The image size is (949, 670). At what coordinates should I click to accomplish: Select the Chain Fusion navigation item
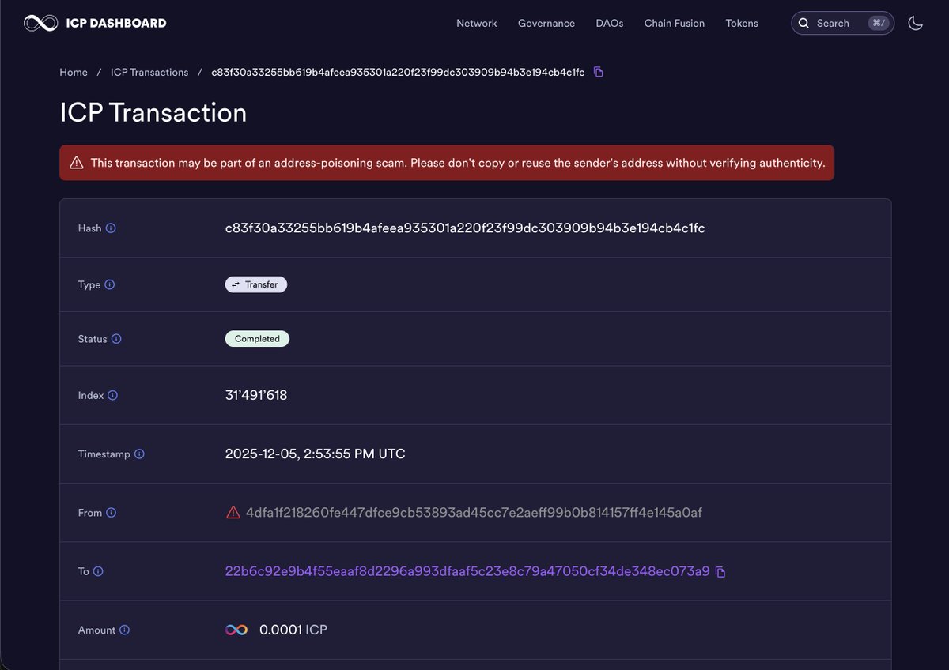[x=674, y=23]
